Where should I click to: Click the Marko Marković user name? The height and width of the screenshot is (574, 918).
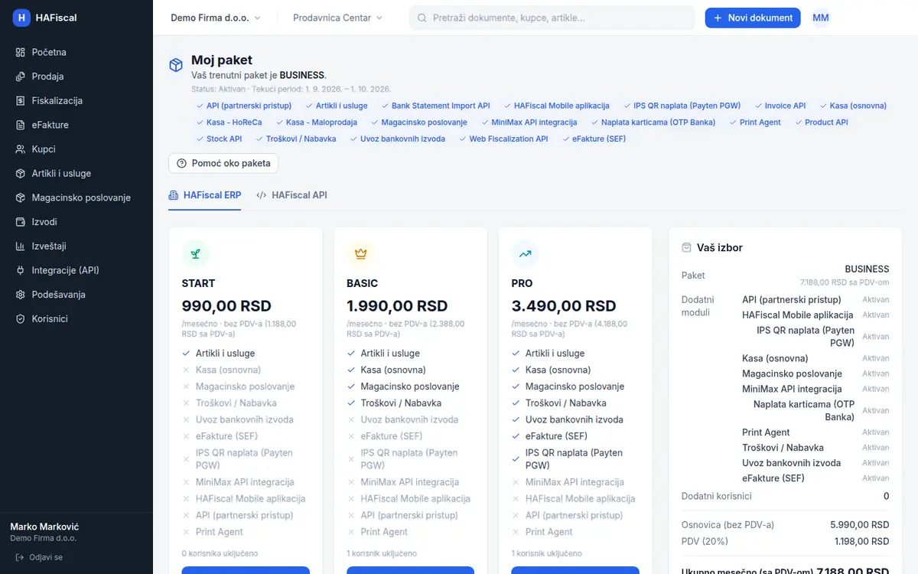[44, 527]
